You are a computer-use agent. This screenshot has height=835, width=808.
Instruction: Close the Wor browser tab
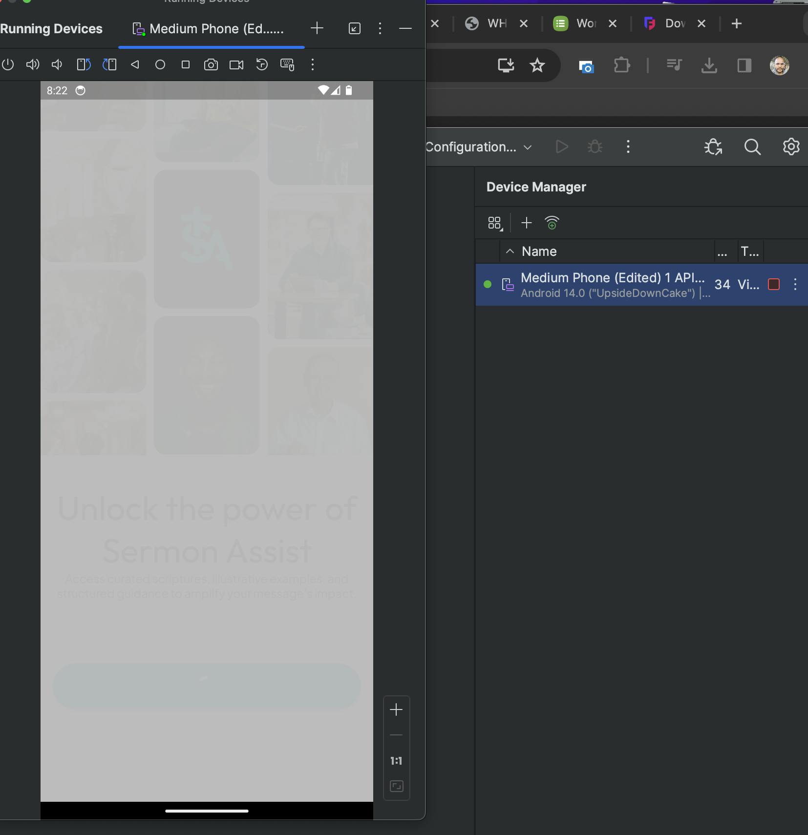(613, 23)
